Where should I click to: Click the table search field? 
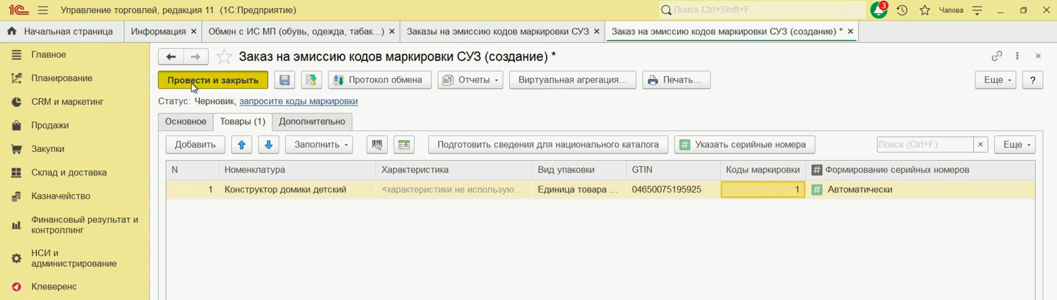[x=925, y=145]
